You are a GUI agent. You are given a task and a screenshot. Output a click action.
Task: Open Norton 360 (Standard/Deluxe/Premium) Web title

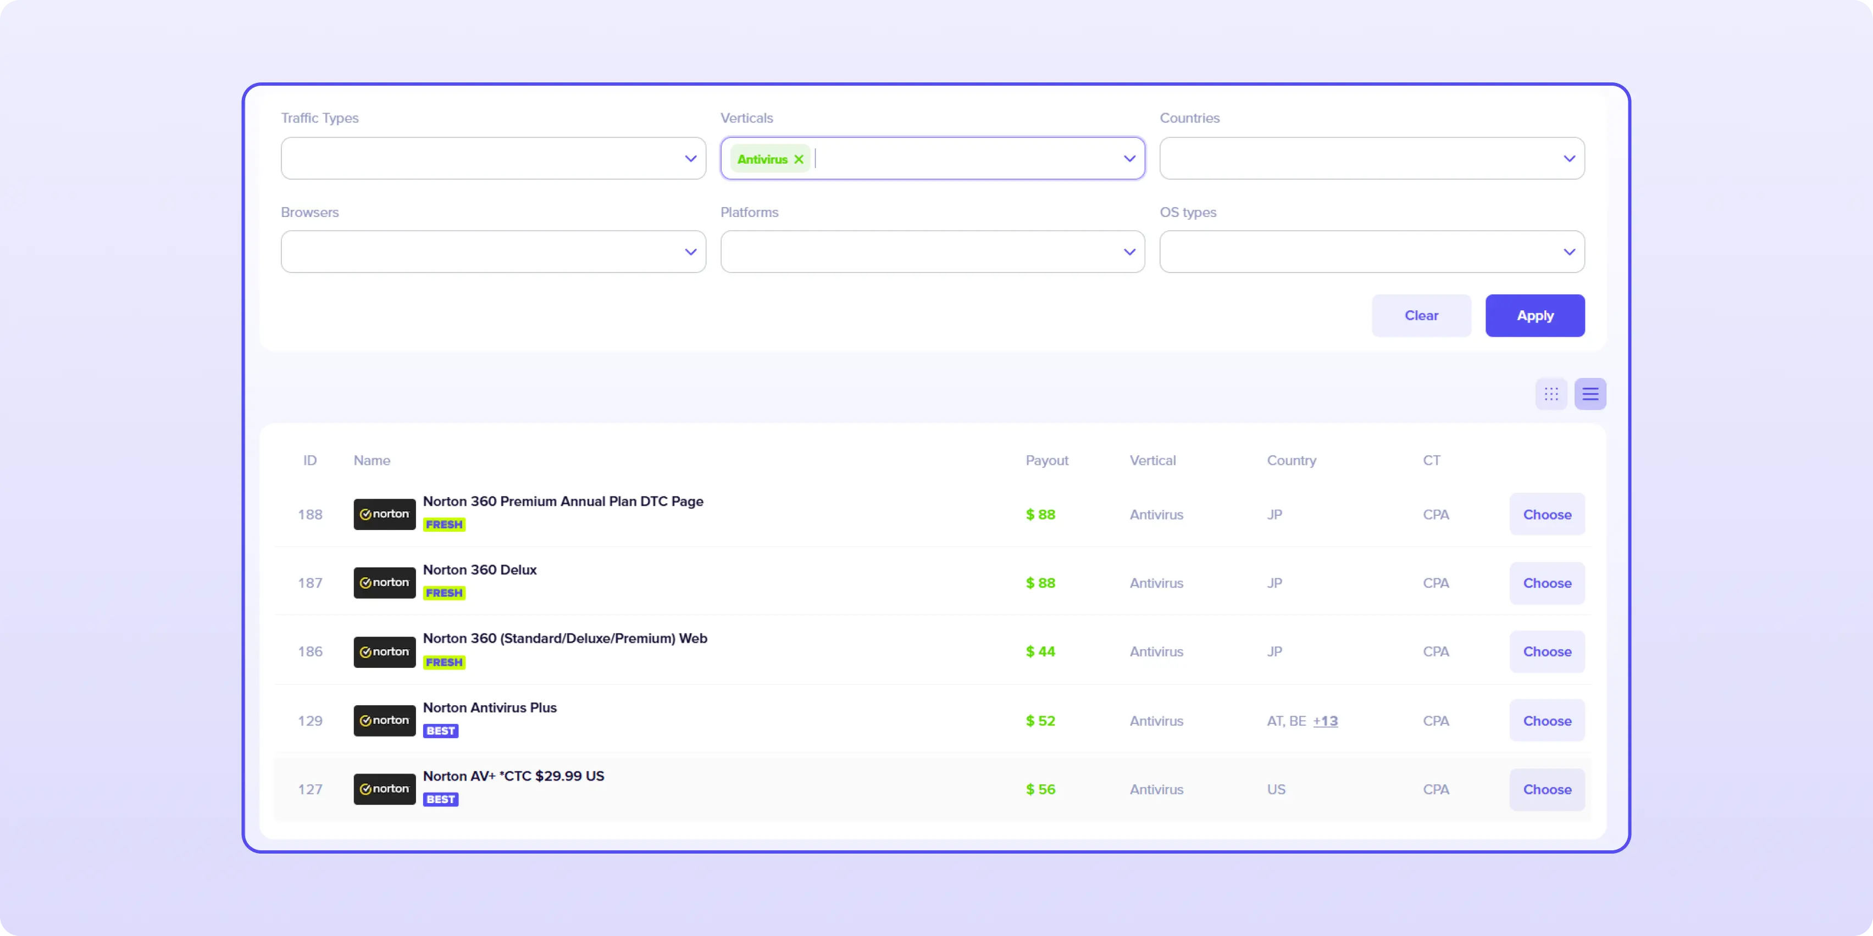[565, 638]
